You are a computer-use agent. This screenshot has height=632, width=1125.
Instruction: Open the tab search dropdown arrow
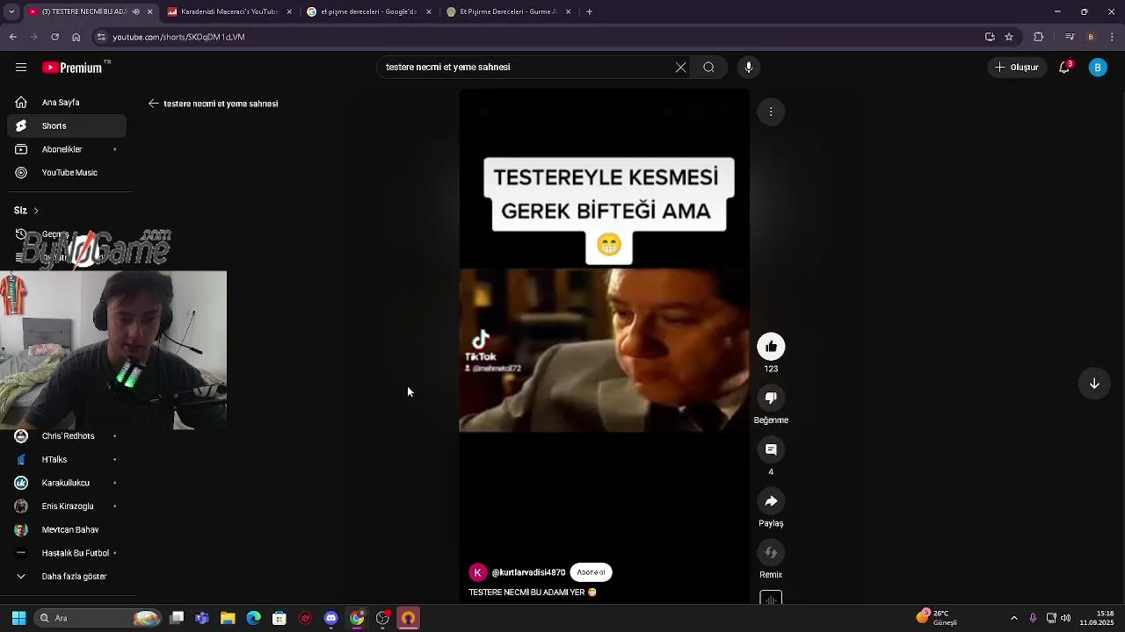click(x=11, y=11)
